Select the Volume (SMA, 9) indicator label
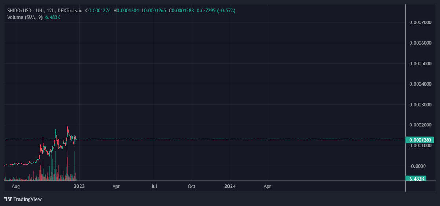 [25, 17]
